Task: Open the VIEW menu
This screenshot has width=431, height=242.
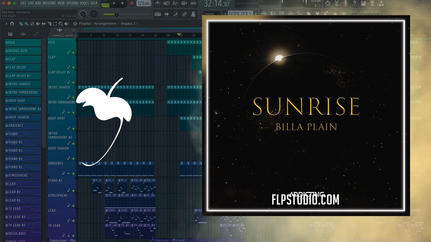Action: (61, 3)
